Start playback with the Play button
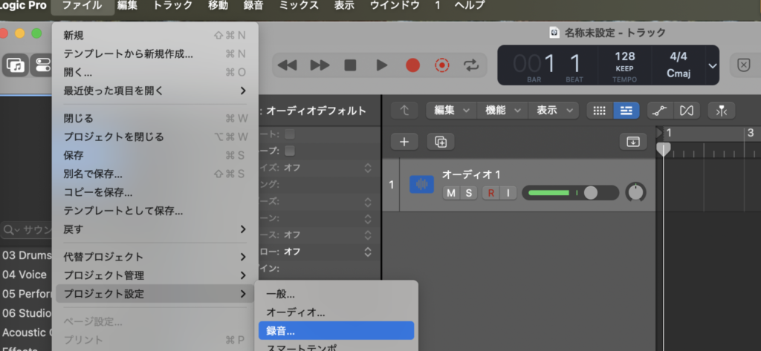This screenshot has height=351, width=761. (382, 65)
